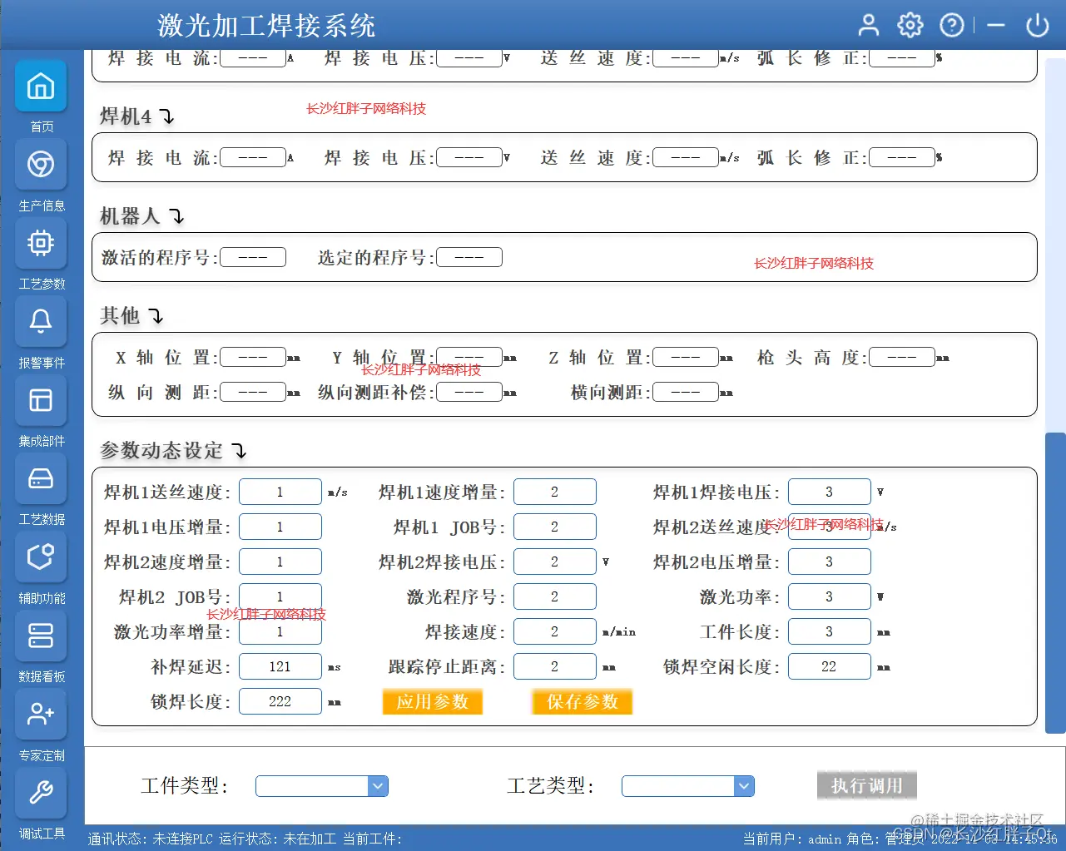Screen dimensions: 1066x851
Task: Collapse the 其他 section arrow
Action: pyautogui.click(x=156, y=316)
